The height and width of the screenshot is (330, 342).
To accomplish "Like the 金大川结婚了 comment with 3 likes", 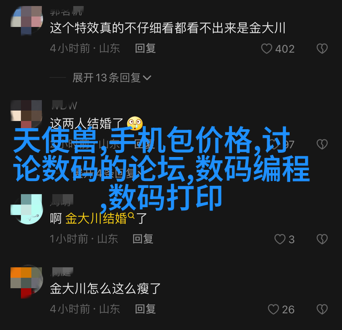I will (x=280, y=239).
